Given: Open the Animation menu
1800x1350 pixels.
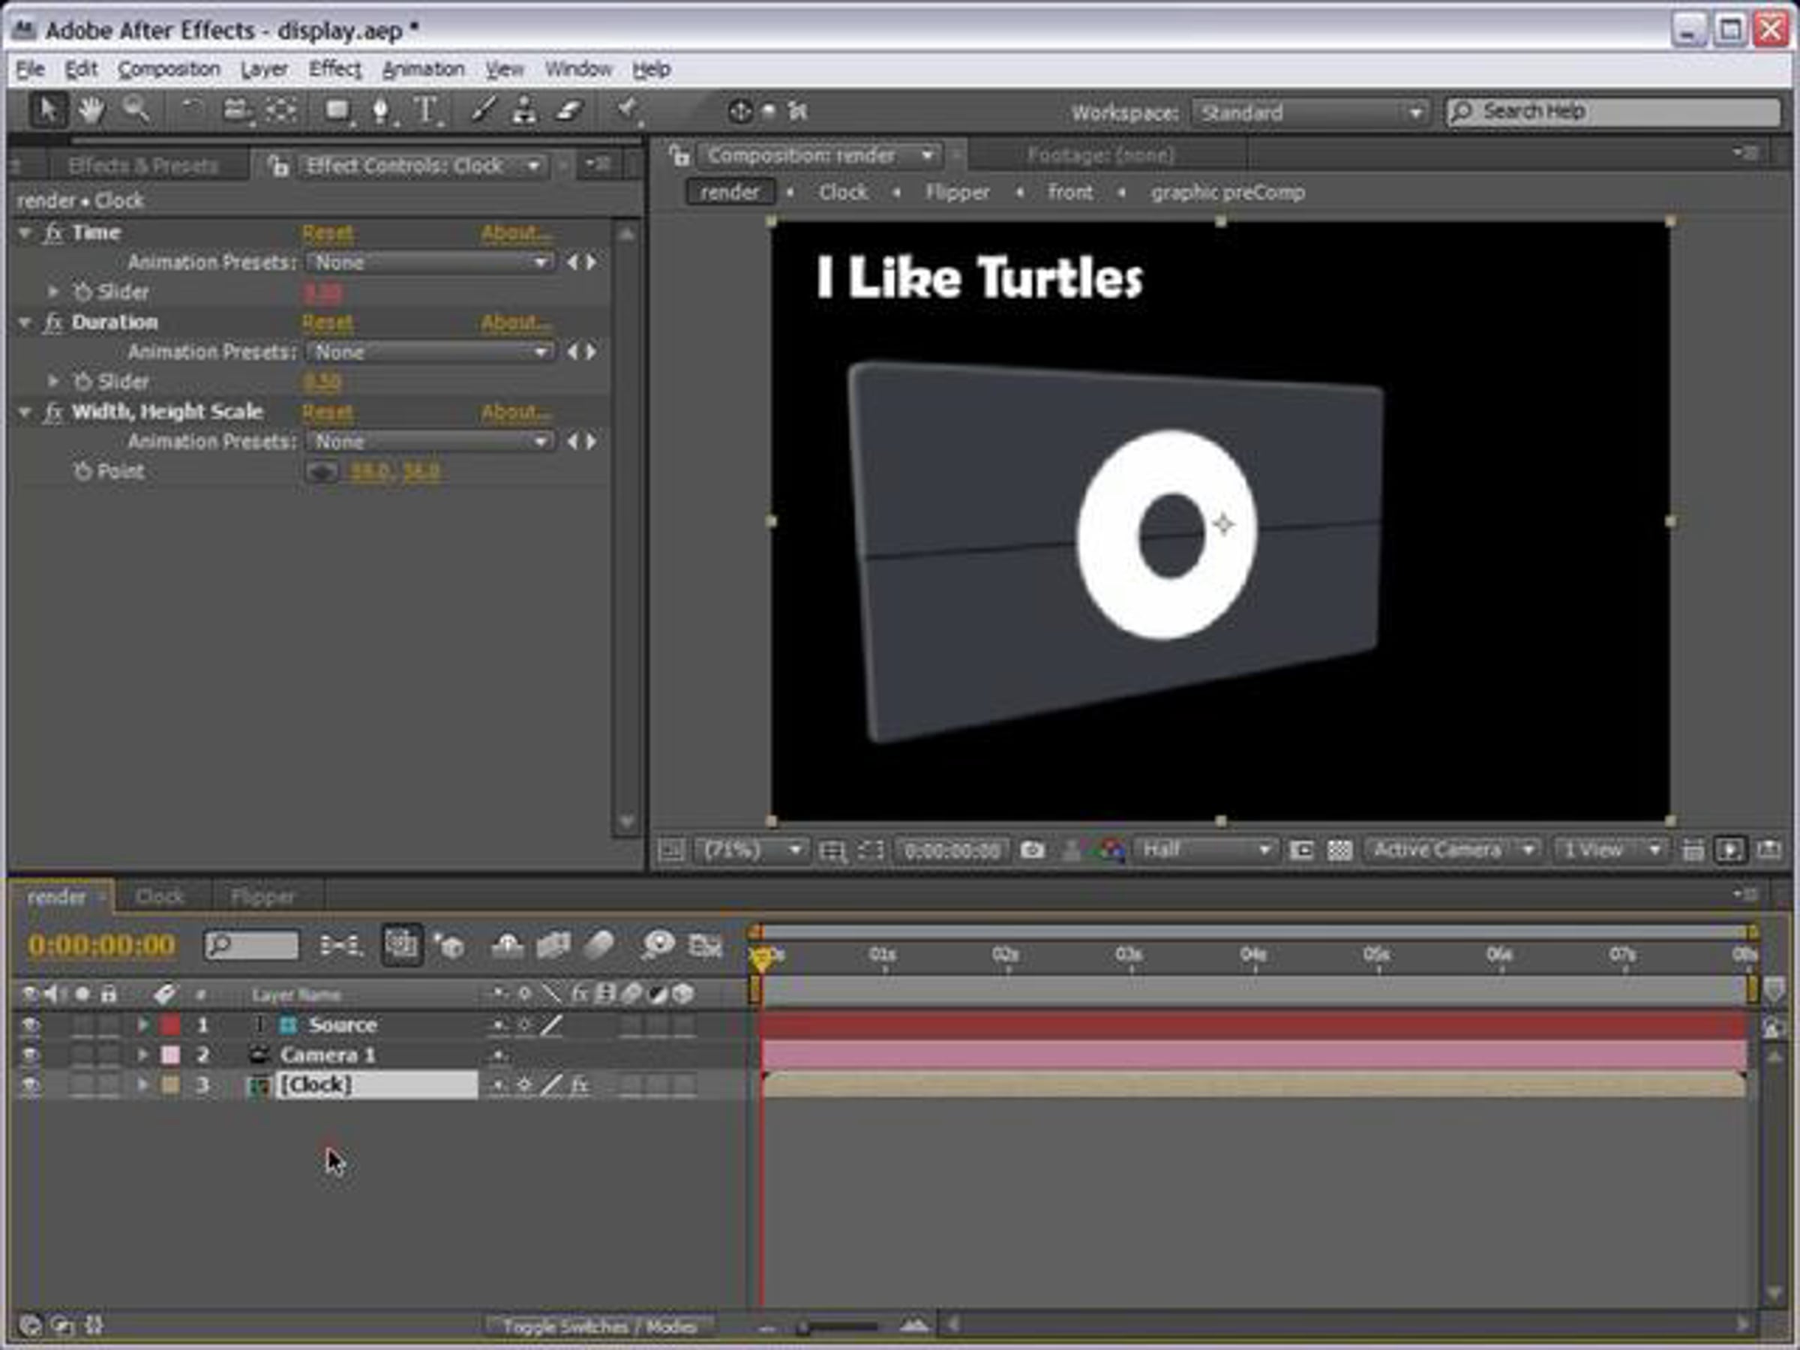Looking at the screenshot, I should click(x=423, y=69).
